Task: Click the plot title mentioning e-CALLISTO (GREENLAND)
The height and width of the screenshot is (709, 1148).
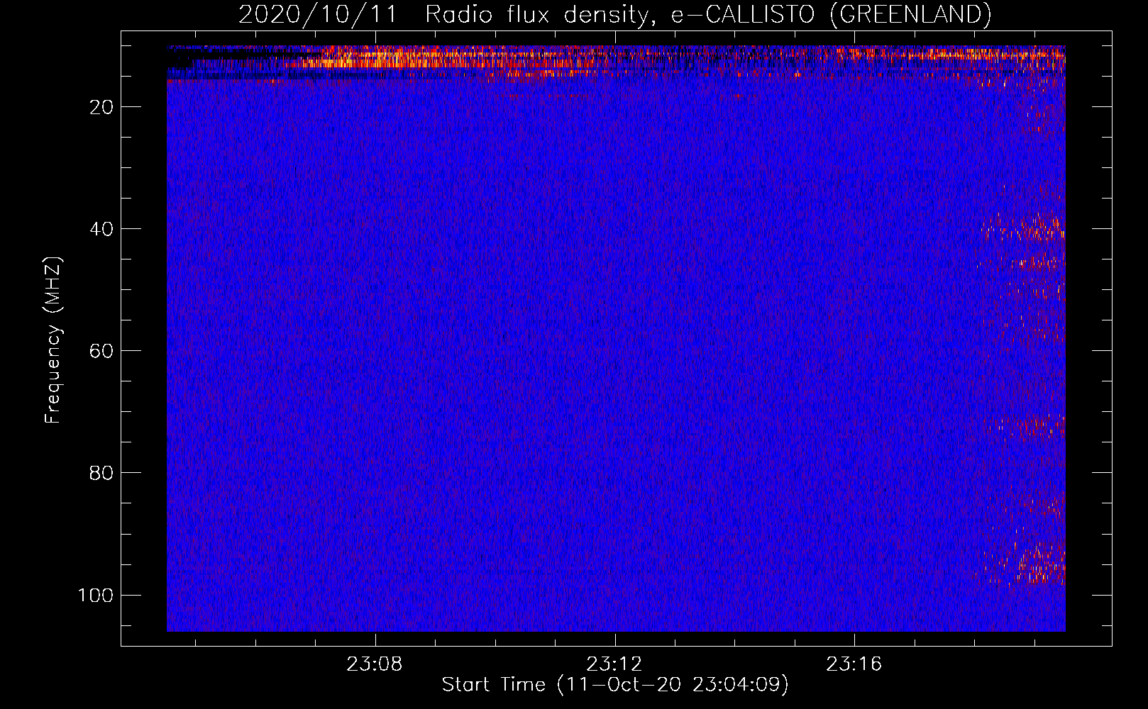Action: pos(615,14)
